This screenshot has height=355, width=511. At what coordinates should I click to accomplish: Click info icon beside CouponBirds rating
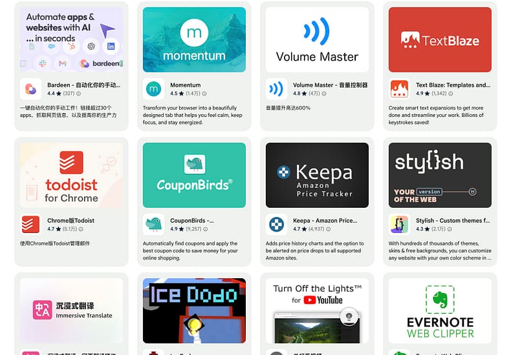coord(205,229)
